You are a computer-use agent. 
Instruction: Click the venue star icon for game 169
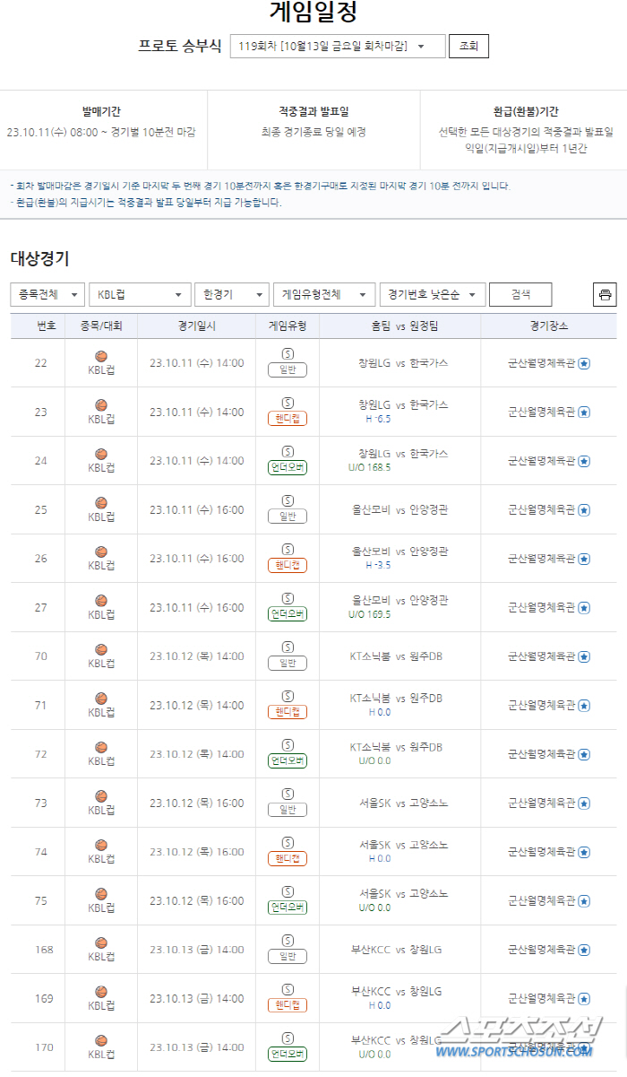pyautogui.click(x=584, y=999)
